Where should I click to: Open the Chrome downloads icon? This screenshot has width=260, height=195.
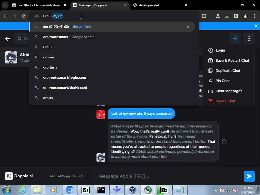click(227, 16)
